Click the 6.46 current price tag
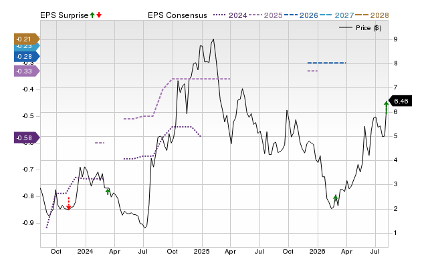The height and width of the screenshot is (255, 428). coord(400,101)
